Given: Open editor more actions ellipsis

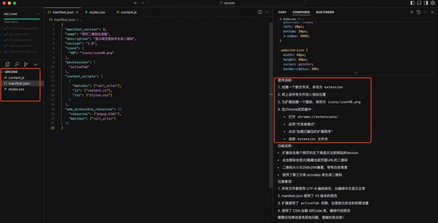Looking at the screenshot, I should [267, 12].
